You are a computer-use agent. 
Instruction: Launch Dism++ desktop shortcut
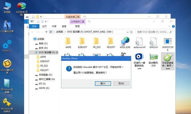(7, 46)
